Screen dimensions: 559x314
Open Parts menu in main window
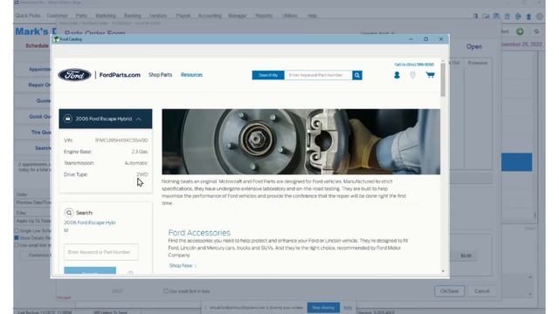pos(81,16)
